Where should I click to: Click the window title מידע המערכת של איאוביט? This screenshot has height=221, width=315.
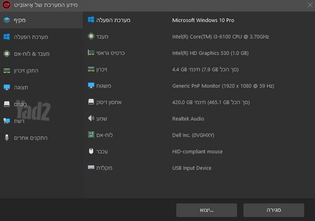click(x=46, y=5)
